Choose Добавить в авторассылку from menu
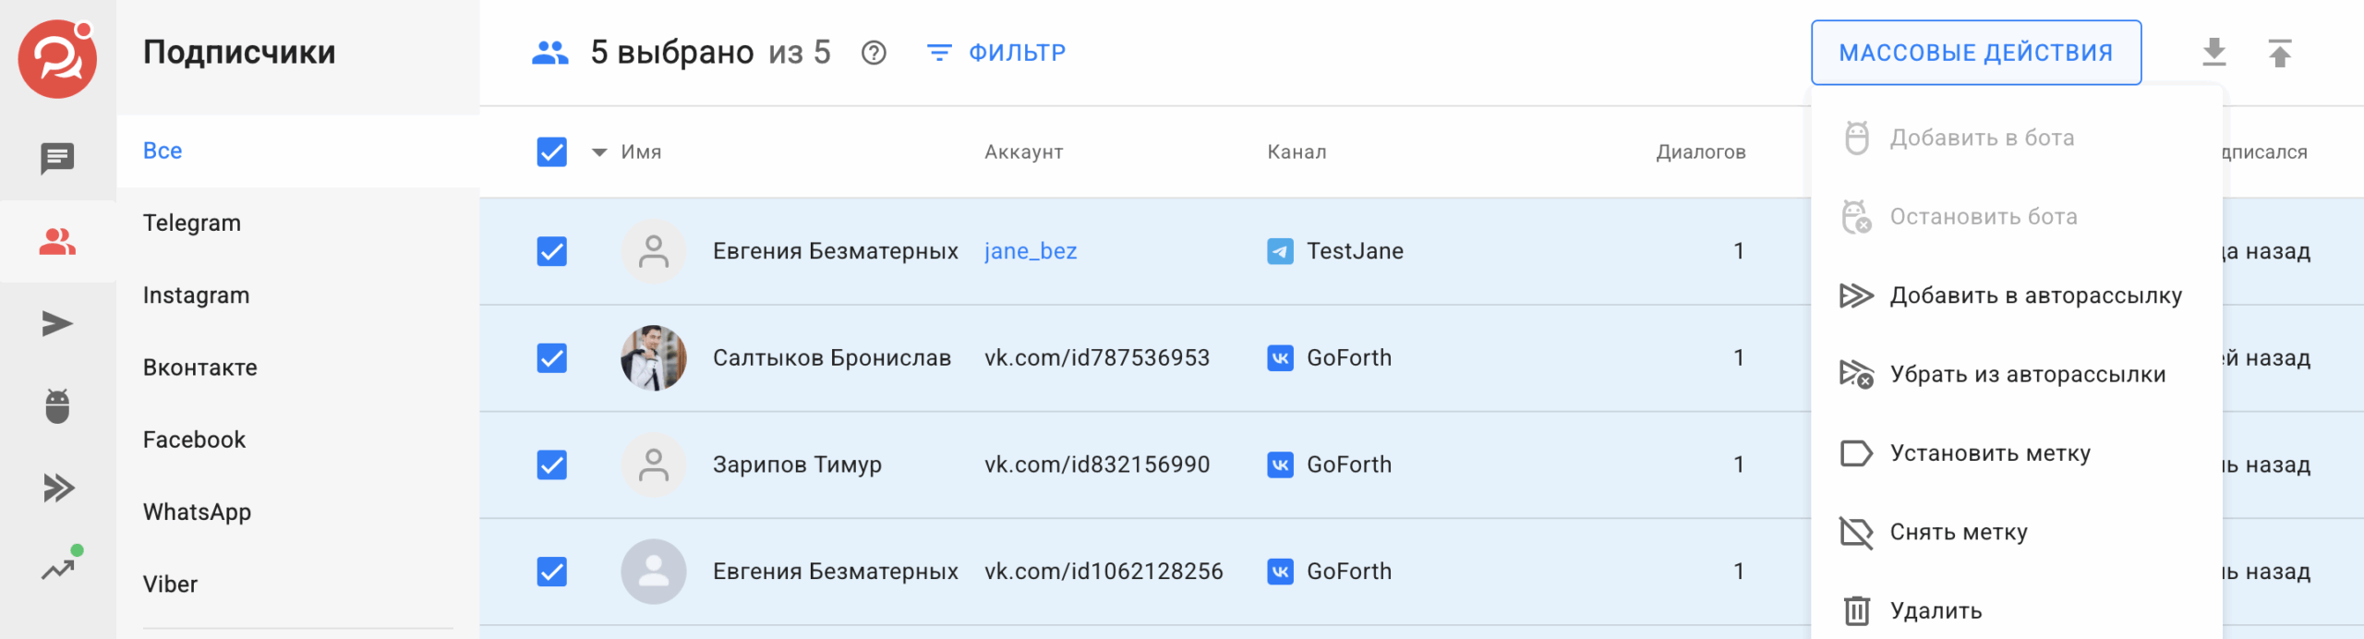2364x639 pixels. 2035,295
